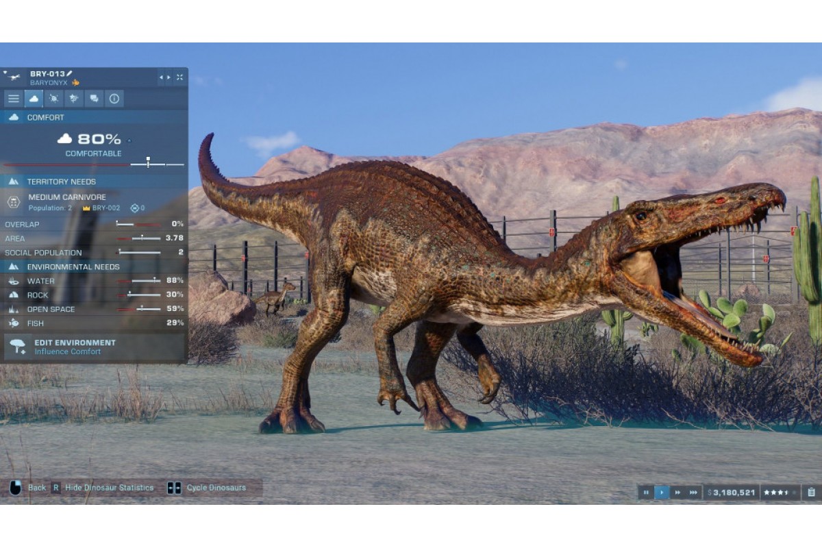Pause the game simulation
Image resolution: width=822 pixels, height=548 pixels.
tap(645, 492)
